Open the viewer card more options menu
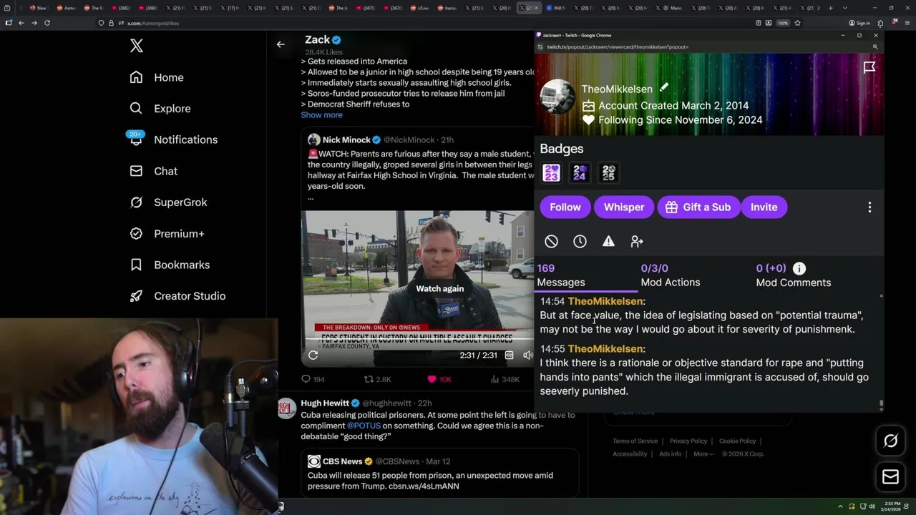This screenshot has height=515, width=916. coord(869,207)
